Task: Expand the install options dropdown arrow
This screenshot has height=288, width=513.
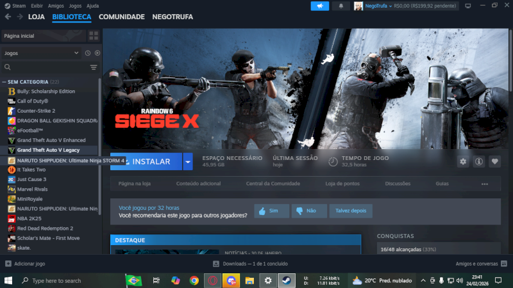Action: click(188, 161)
